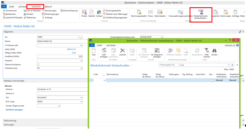Open Verkauf statistics icon
This screenshot has width=246, height=129.
(x=99, y=13)
